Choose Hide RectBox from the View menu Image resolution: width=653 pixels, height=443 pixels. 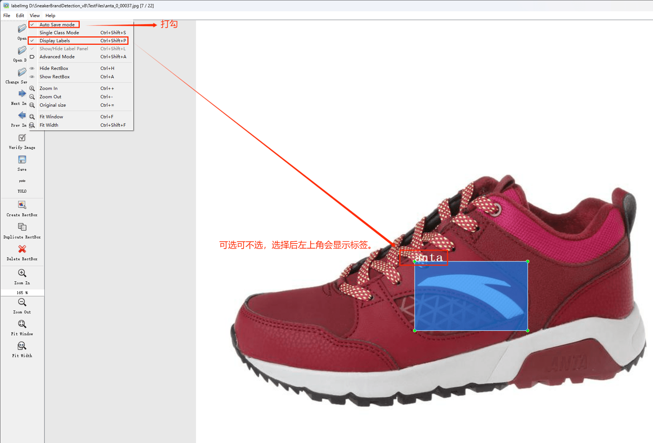54,68
